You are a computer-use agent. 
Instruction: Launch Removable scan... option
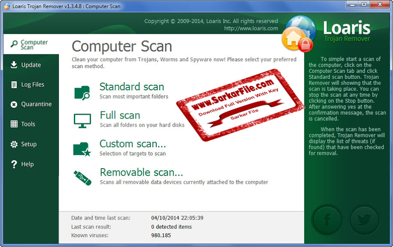click(142, 172)
